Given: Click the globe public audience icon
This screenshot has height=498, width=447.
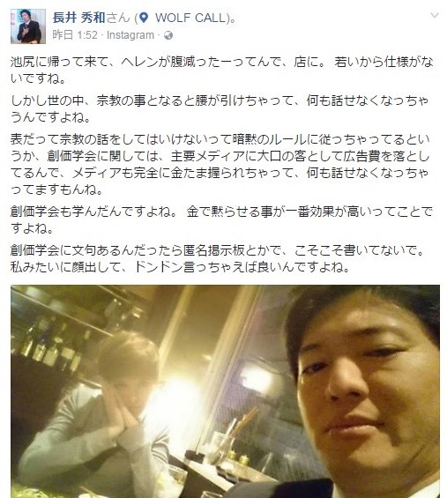Looking at the screenshot, I should (x=168, y=35).
